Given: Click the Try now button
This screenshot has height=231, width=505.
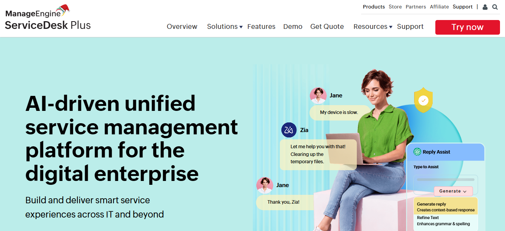Looking at the screenshot, I should 467,27.
